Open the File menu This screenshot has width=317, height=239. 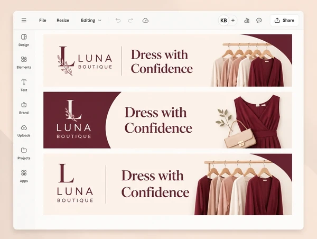[43, 20]
